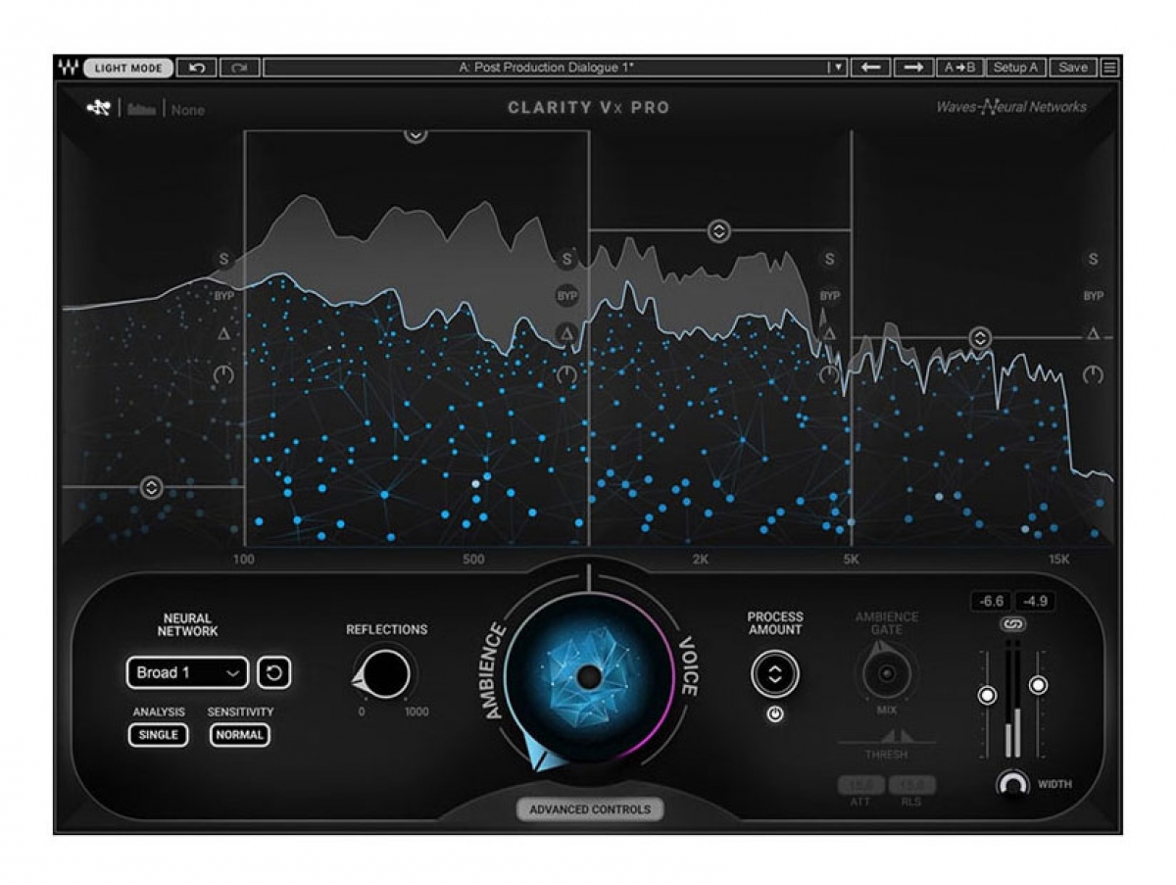Redo the last undone change

click(x=239, y=68)
